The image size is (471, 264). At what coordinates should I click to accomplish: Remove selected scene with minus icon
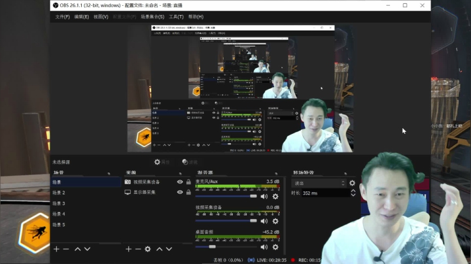pyautogui.click(x=66, y=249)
